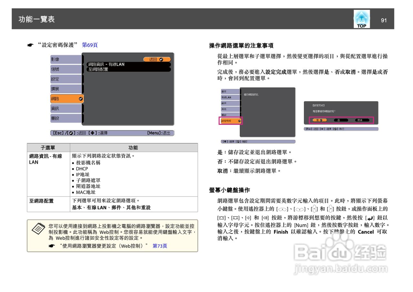Click the 至網路配置 table cell

[x=48, y=204]
